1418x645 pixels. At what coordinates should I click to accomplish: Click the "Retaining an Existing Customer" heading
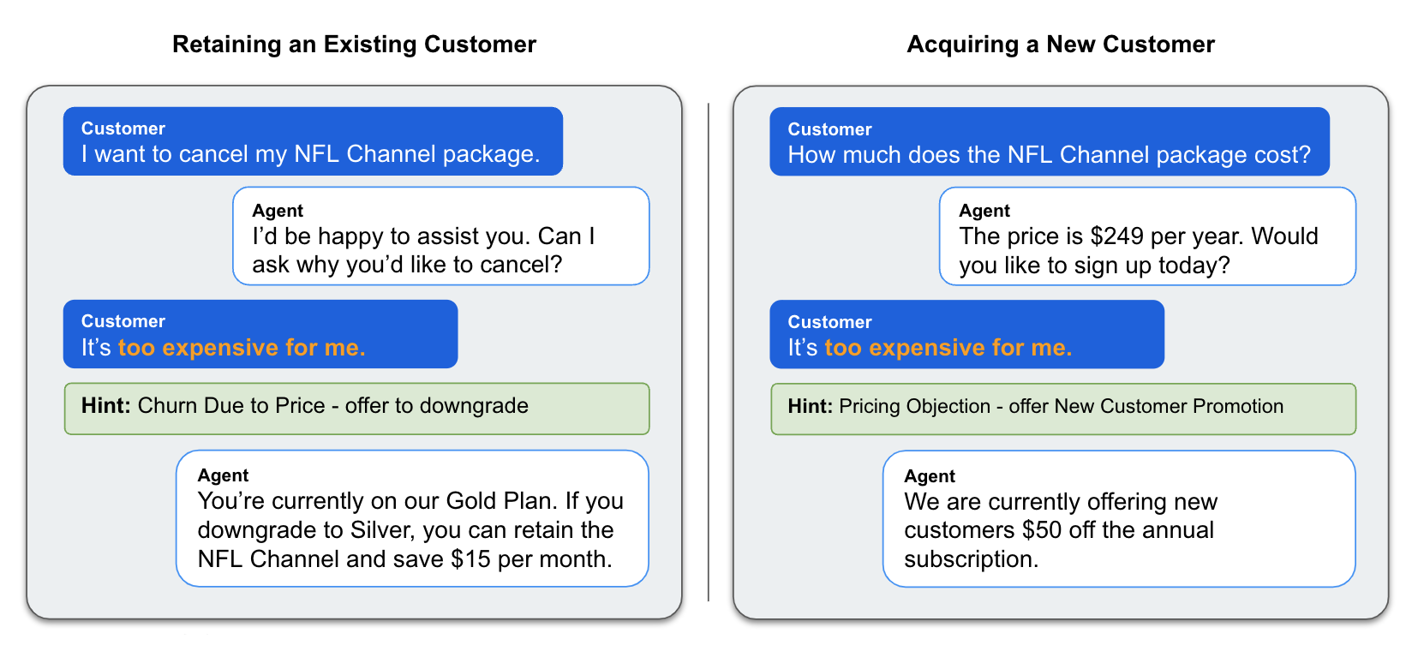pos(354,45)
